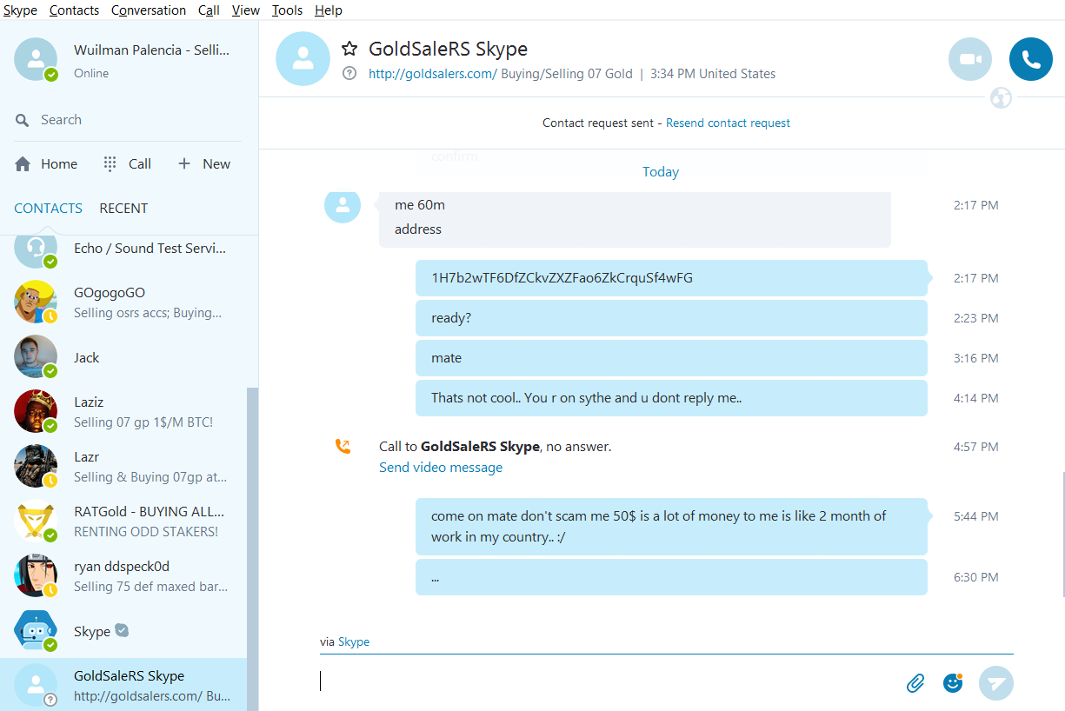
Task: Send the message with the arrow button
Action: tap(996, 683)
